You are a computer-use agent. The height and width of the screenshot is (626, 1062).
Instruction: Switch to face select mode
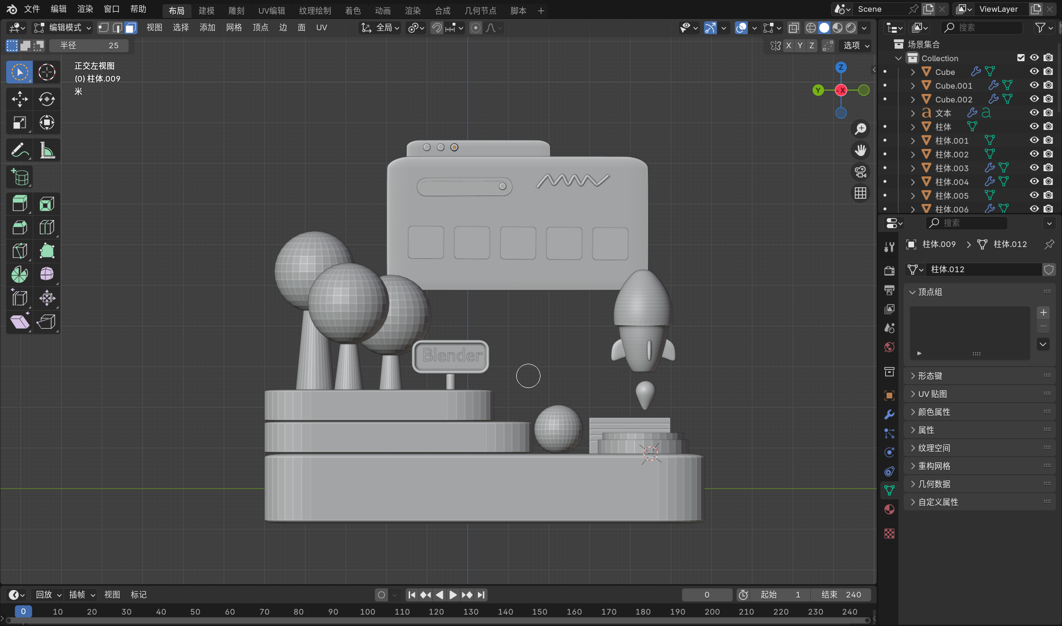(131, 28)
